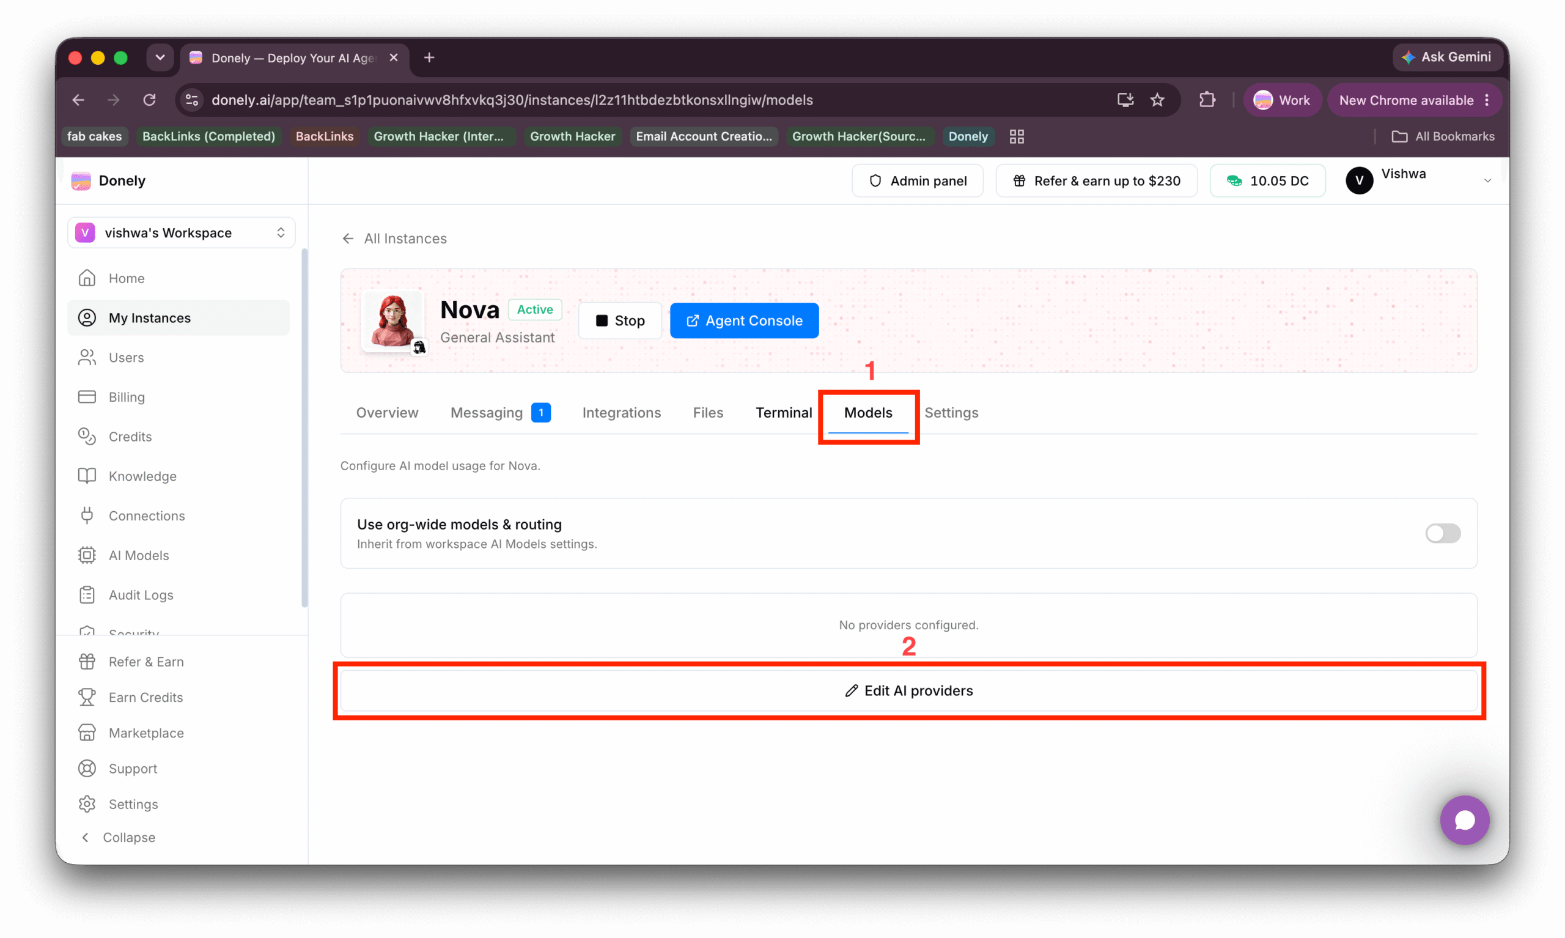Click Nova's avatar image

pos(392,320)
